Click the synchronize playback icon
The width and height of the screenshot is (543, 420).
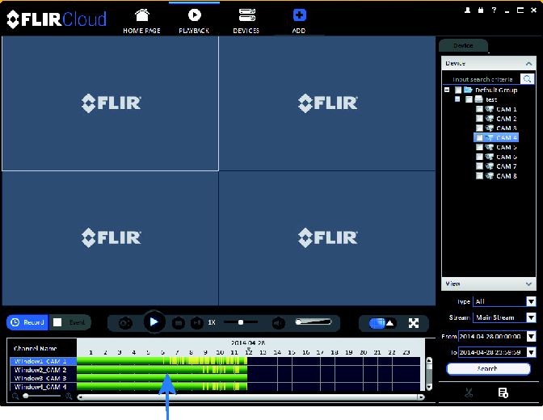point(125,323)
